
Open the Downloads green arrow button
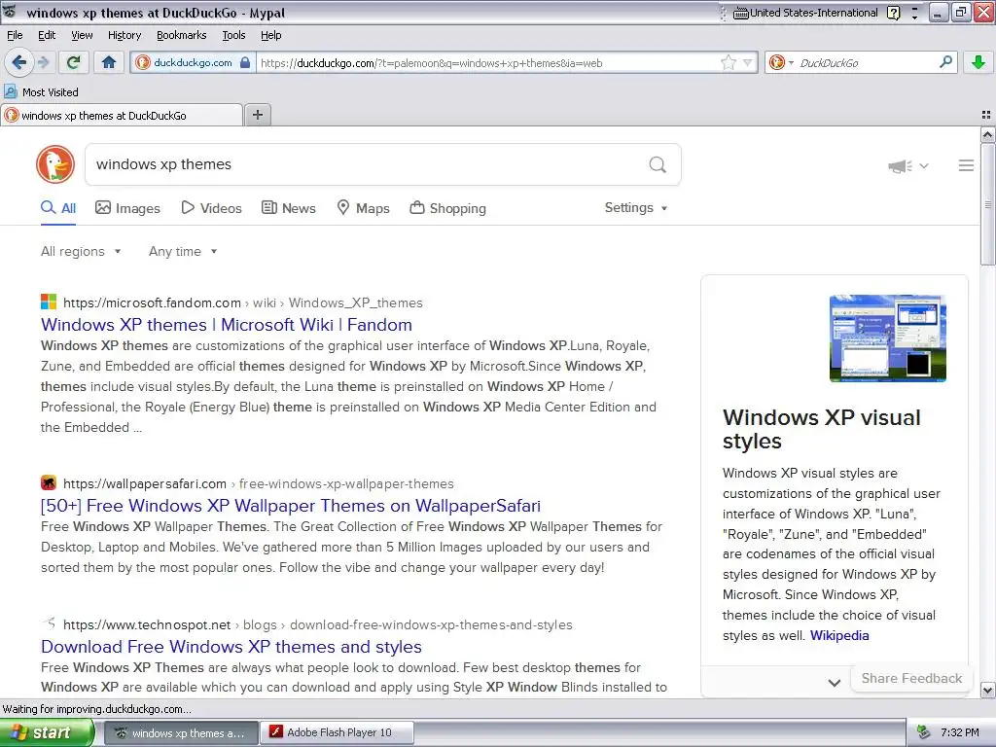tap(978, 62)
